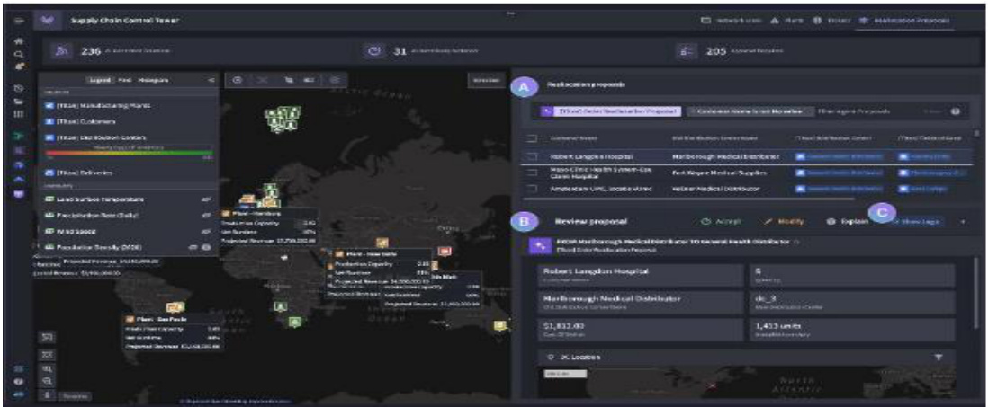Click the red-to-green gradient legend bar

(x=130, y=152)
